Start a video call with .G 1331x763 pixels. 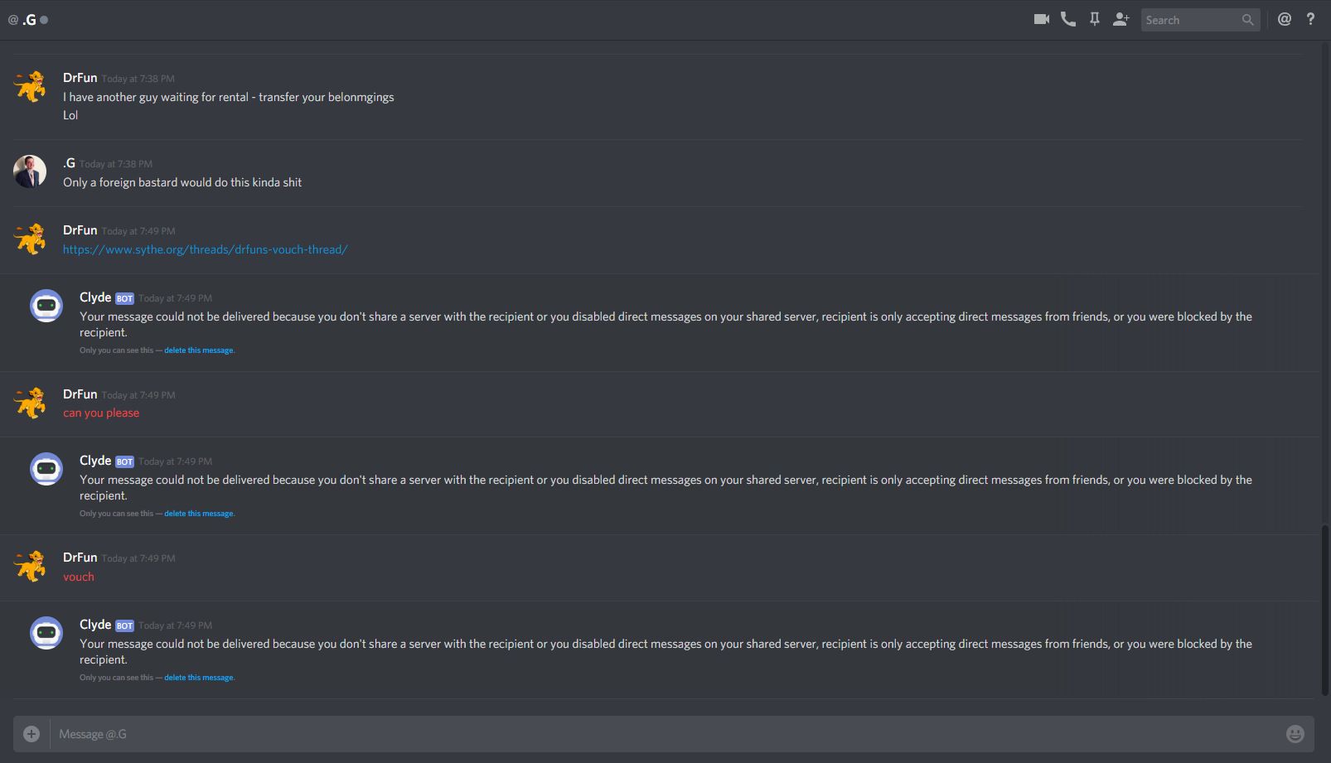click(x=1042, y=19)
